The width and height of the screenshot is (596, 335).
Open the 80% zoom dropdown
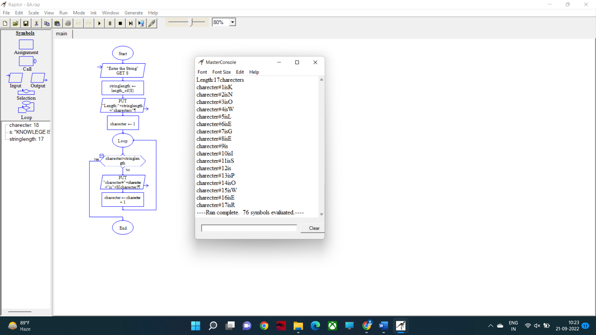233,22
